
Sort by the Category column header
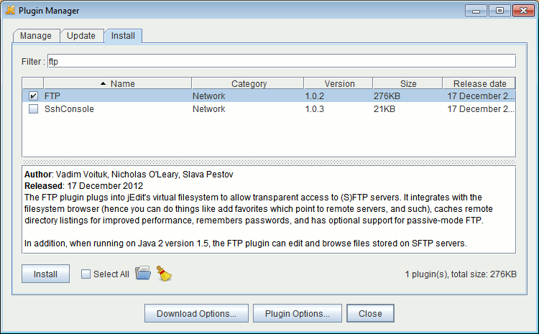tap(248, 83)
